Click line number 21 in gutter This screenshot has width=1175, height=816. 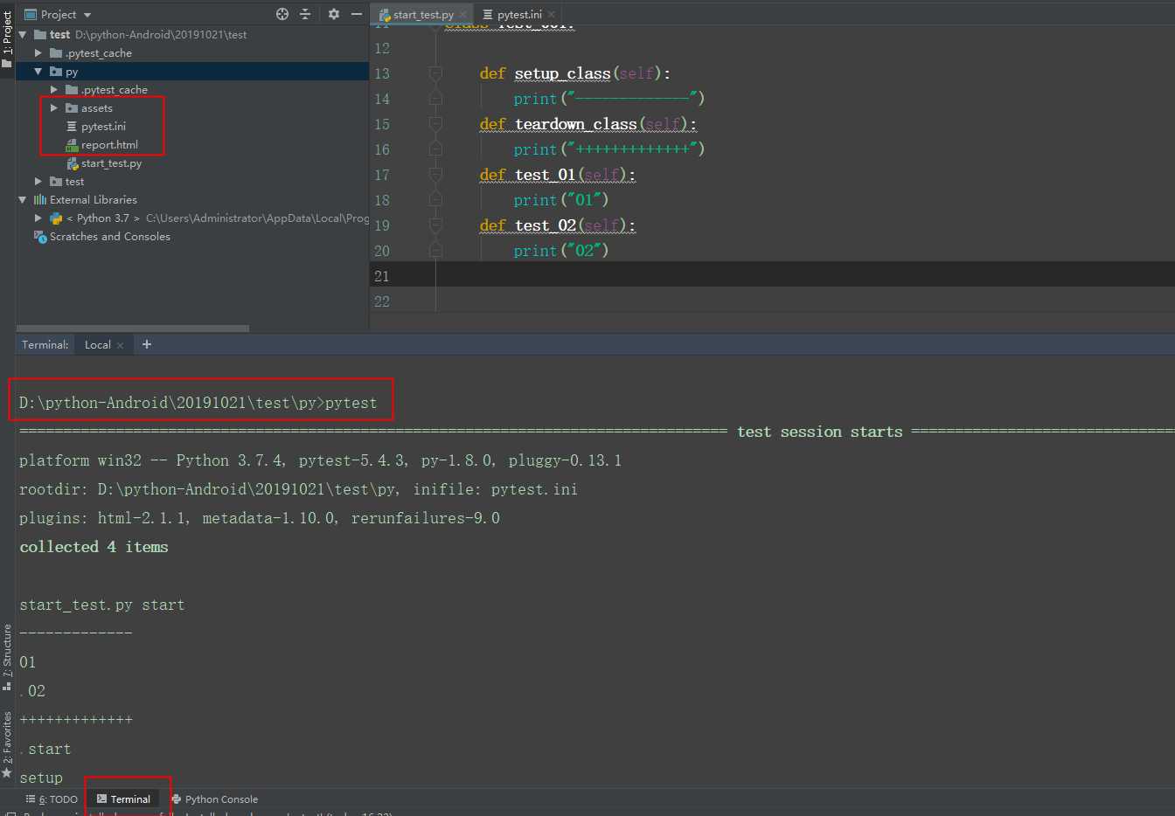tap(382, 276)
